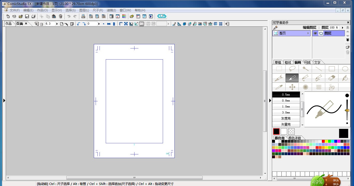Click the Save floppy disk icon
The height and width of the screenshot is (186, 354).
(27, 16)
